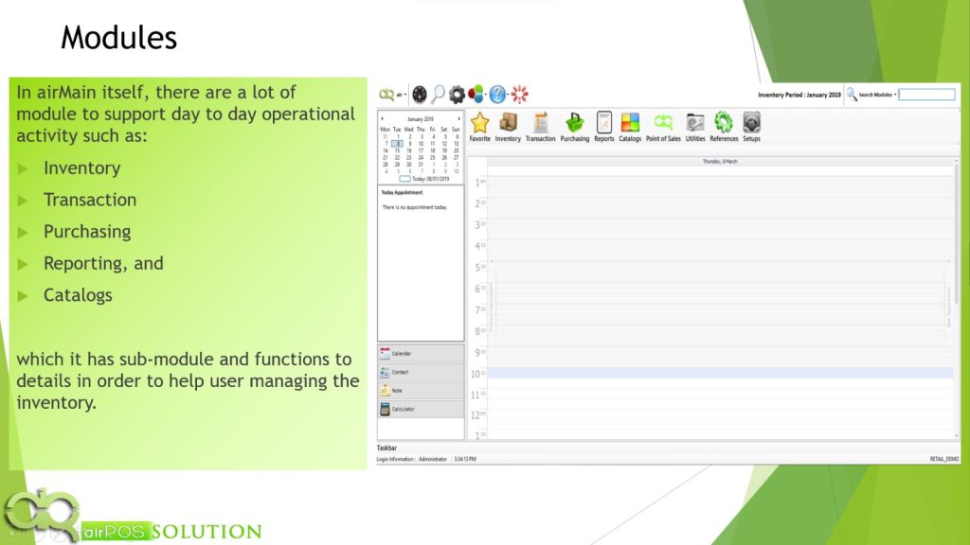Click the colored circles toolbar icon
The image size is (970, 545).
(x=476, y=95)
